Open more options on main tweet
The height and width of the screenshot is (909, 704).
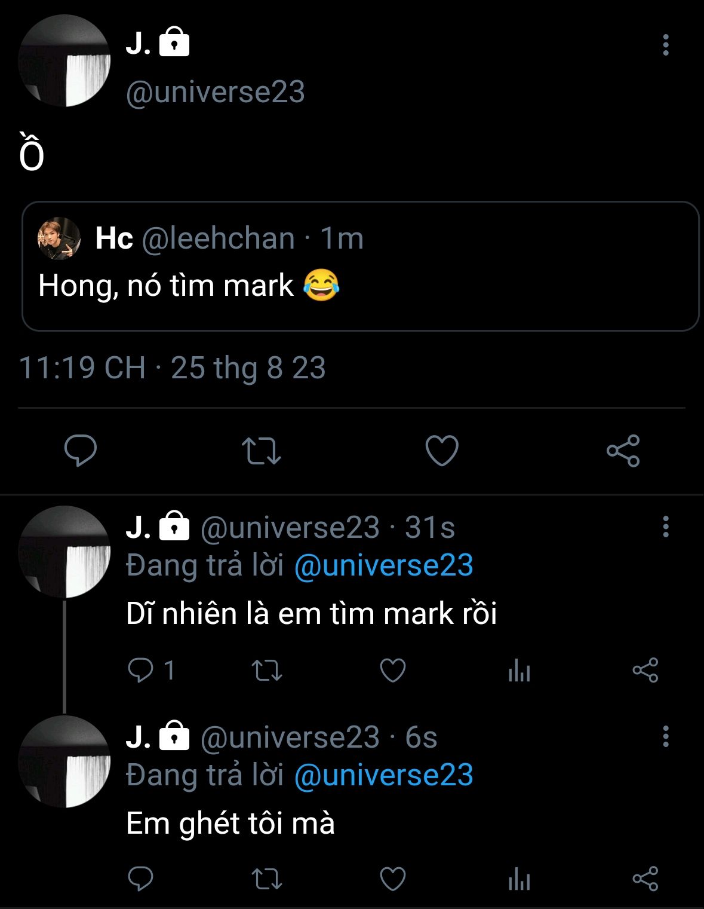[665, 45]
